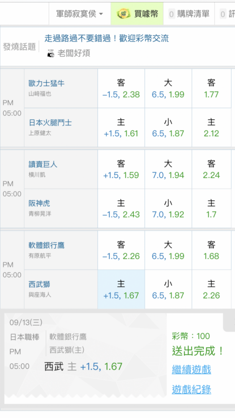235x418 pixels.
Task: Click the 買噓幣 coin icon
Action: [123, 14]
